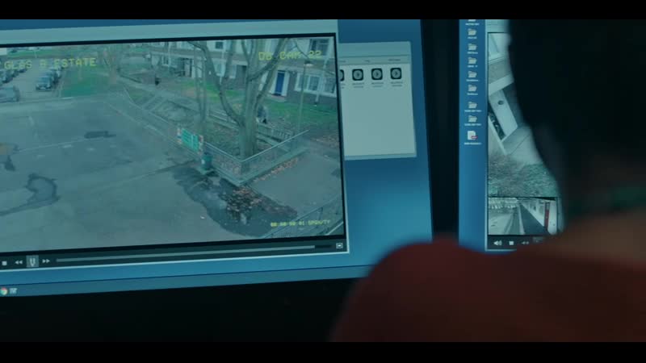Rewind footage on the right monitor player
Image resolution: width=646 pixels, height=363 pixels.
pos(523,242)
